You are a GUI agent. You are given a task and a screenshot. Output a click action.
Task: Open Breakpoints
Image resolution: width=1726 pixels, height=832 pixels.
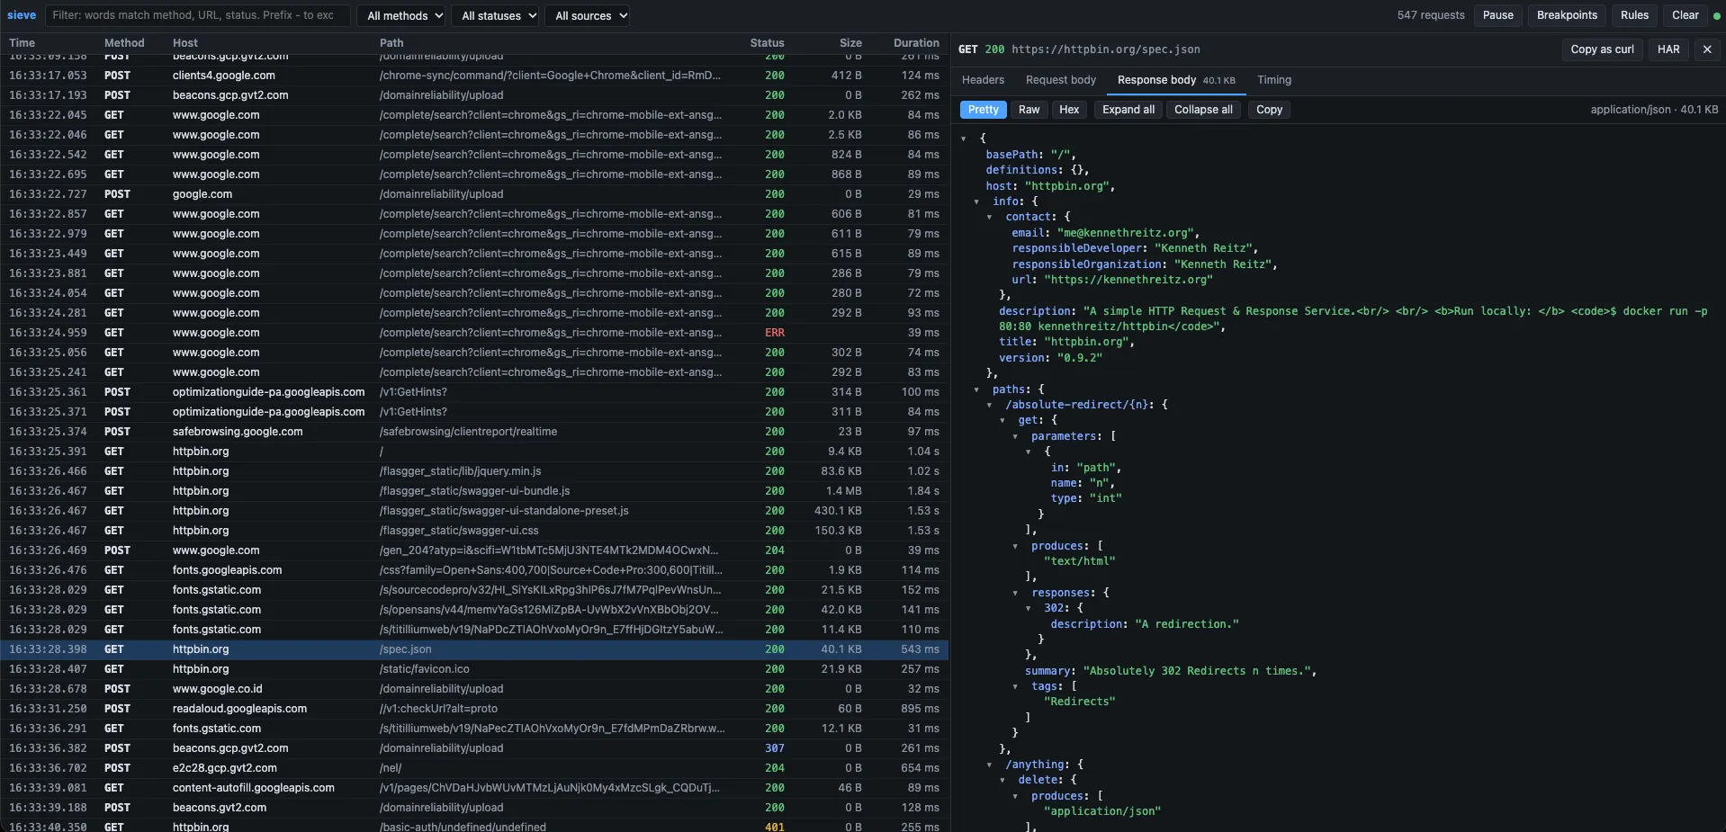click(1567, 15)
